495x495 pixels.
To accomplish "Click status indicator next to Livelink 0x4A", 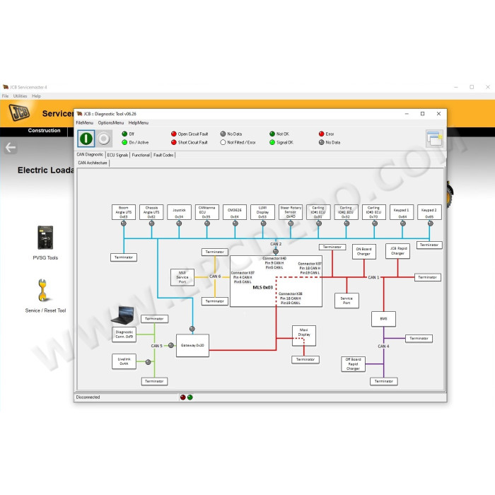I will [148, 362].
